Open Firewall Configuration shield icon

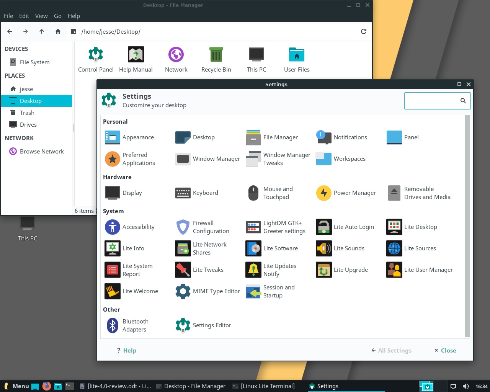[183, 227]
